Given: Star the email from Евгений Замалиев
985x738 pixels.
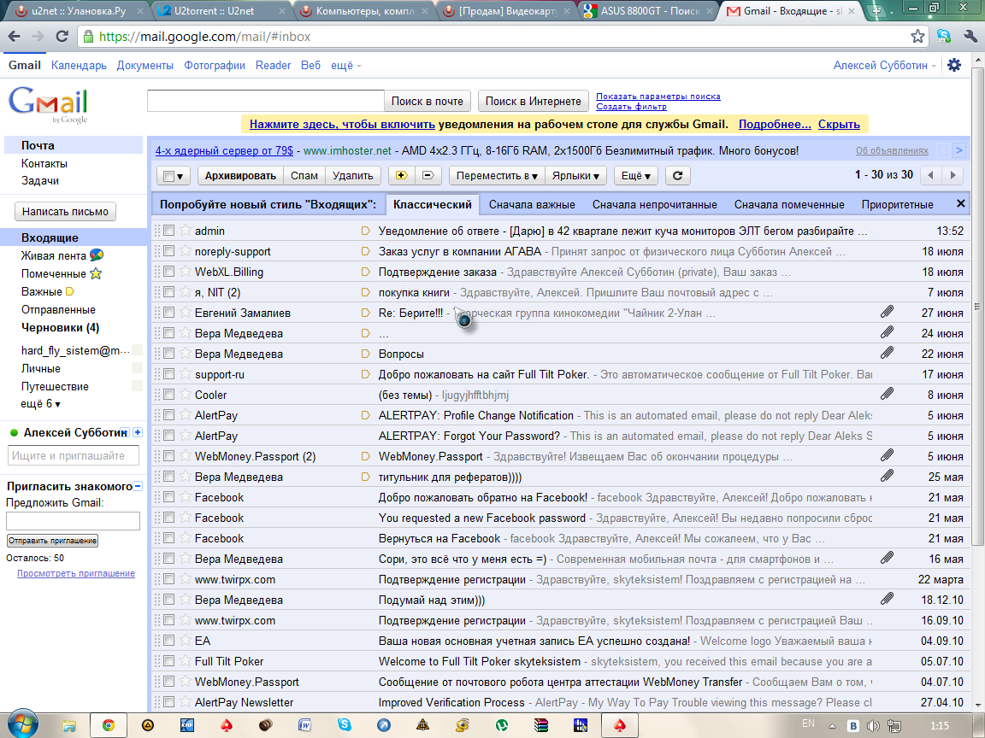Looking at the screenshot, I should (x=186, y=313).
